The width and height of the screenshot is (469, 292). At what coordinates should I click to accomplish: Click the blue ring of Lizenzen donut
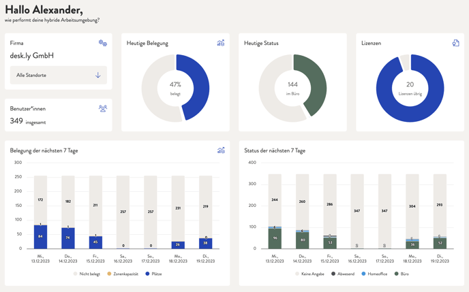(x=410, y=114)
